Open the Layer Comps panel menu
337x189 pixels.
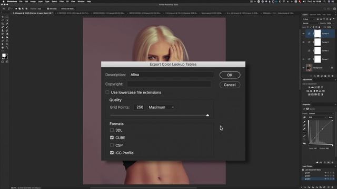pos(335,166)
